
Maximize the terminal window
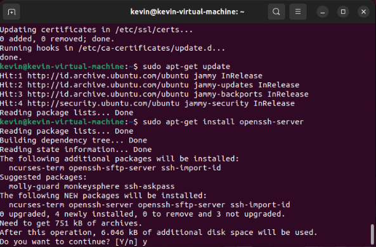coord(343,12)
